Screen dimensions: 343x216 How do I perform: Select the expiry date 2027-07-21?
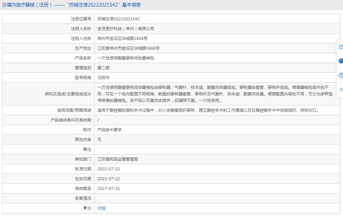click(x=109, y=188)
